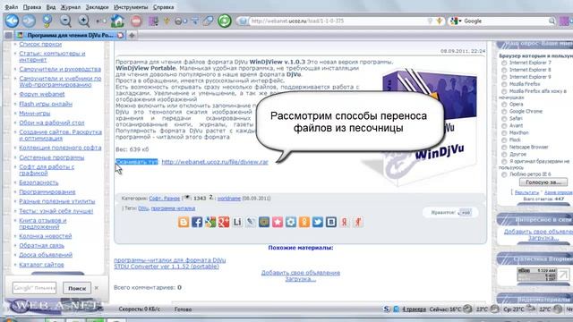573x322 pixels.
Task: Open the Справка menu
Action: [163, 7]
